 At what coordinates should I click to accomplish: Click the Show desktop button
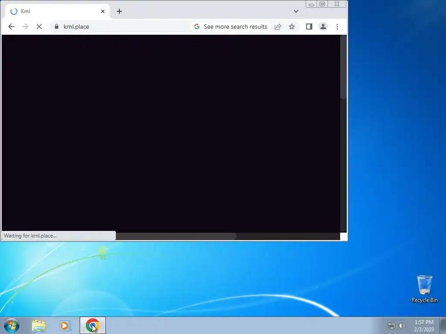point(443,325)
